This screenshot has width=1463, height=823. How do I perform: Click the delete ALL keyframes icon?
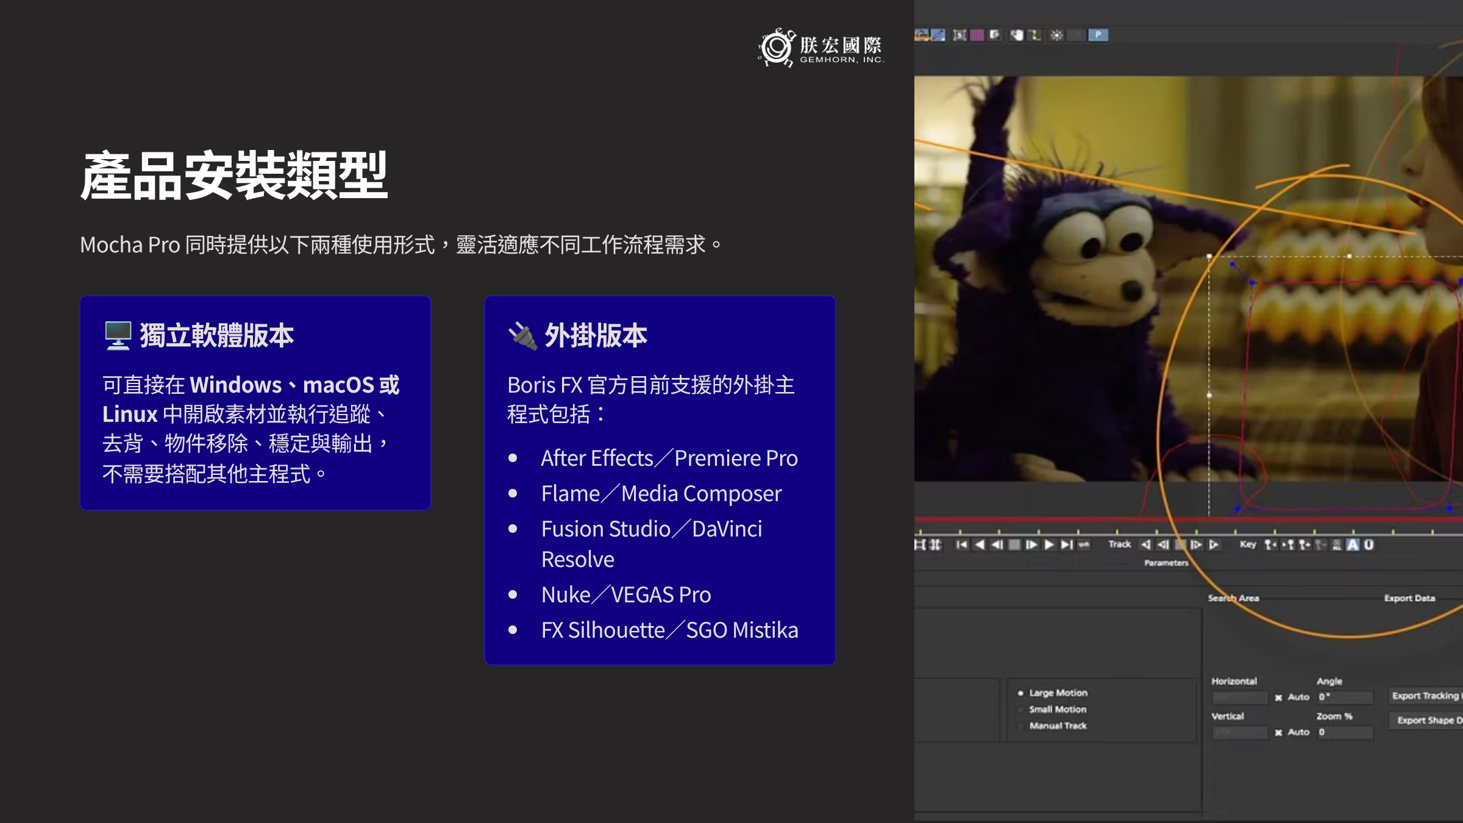coord(1337,544)
